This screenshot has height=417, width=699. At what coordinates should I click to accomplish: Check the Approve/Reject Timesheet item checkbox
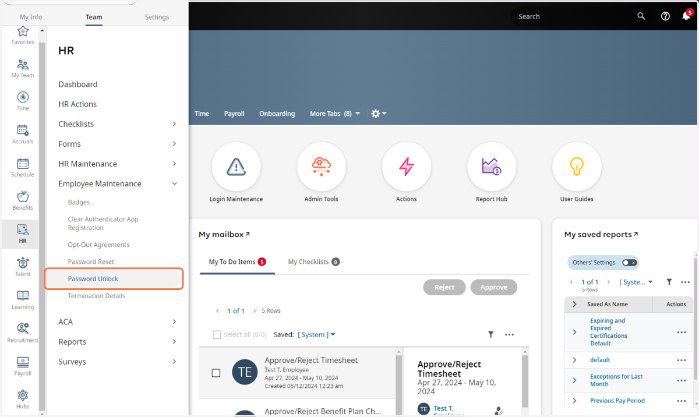[x=216, y=373]
